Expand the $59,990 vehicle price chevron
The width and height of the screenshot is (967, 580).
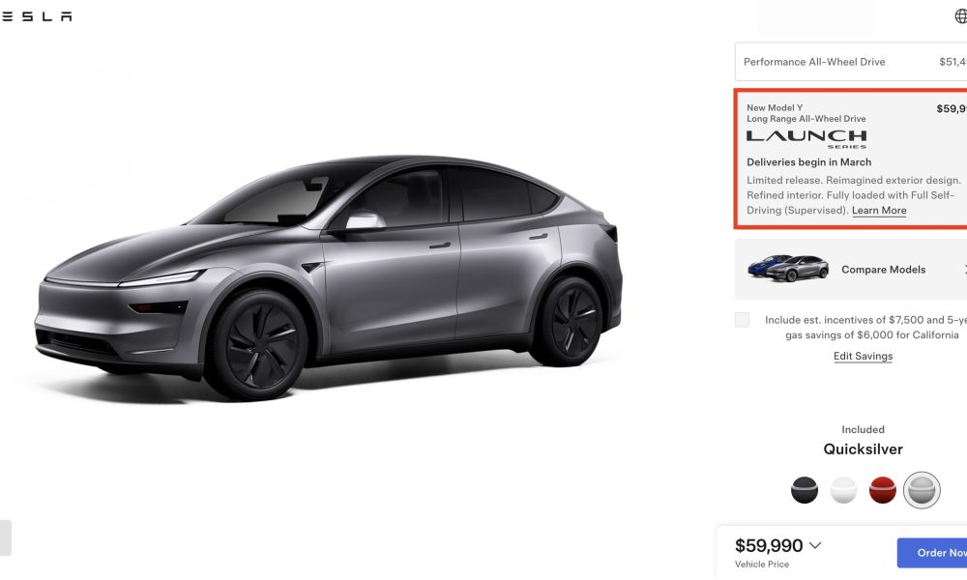click(814, 545)
